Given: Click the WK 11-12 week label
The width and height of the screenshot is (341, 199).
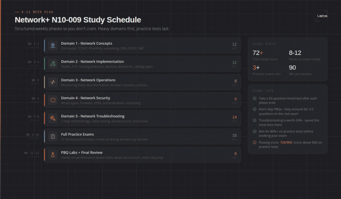Looking at the screenshot, I should tap(32, 153).
